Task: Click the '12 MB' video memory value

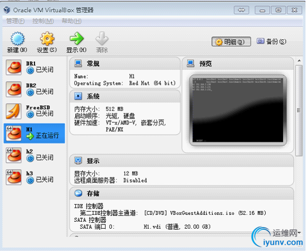Action: coord(131,173)
